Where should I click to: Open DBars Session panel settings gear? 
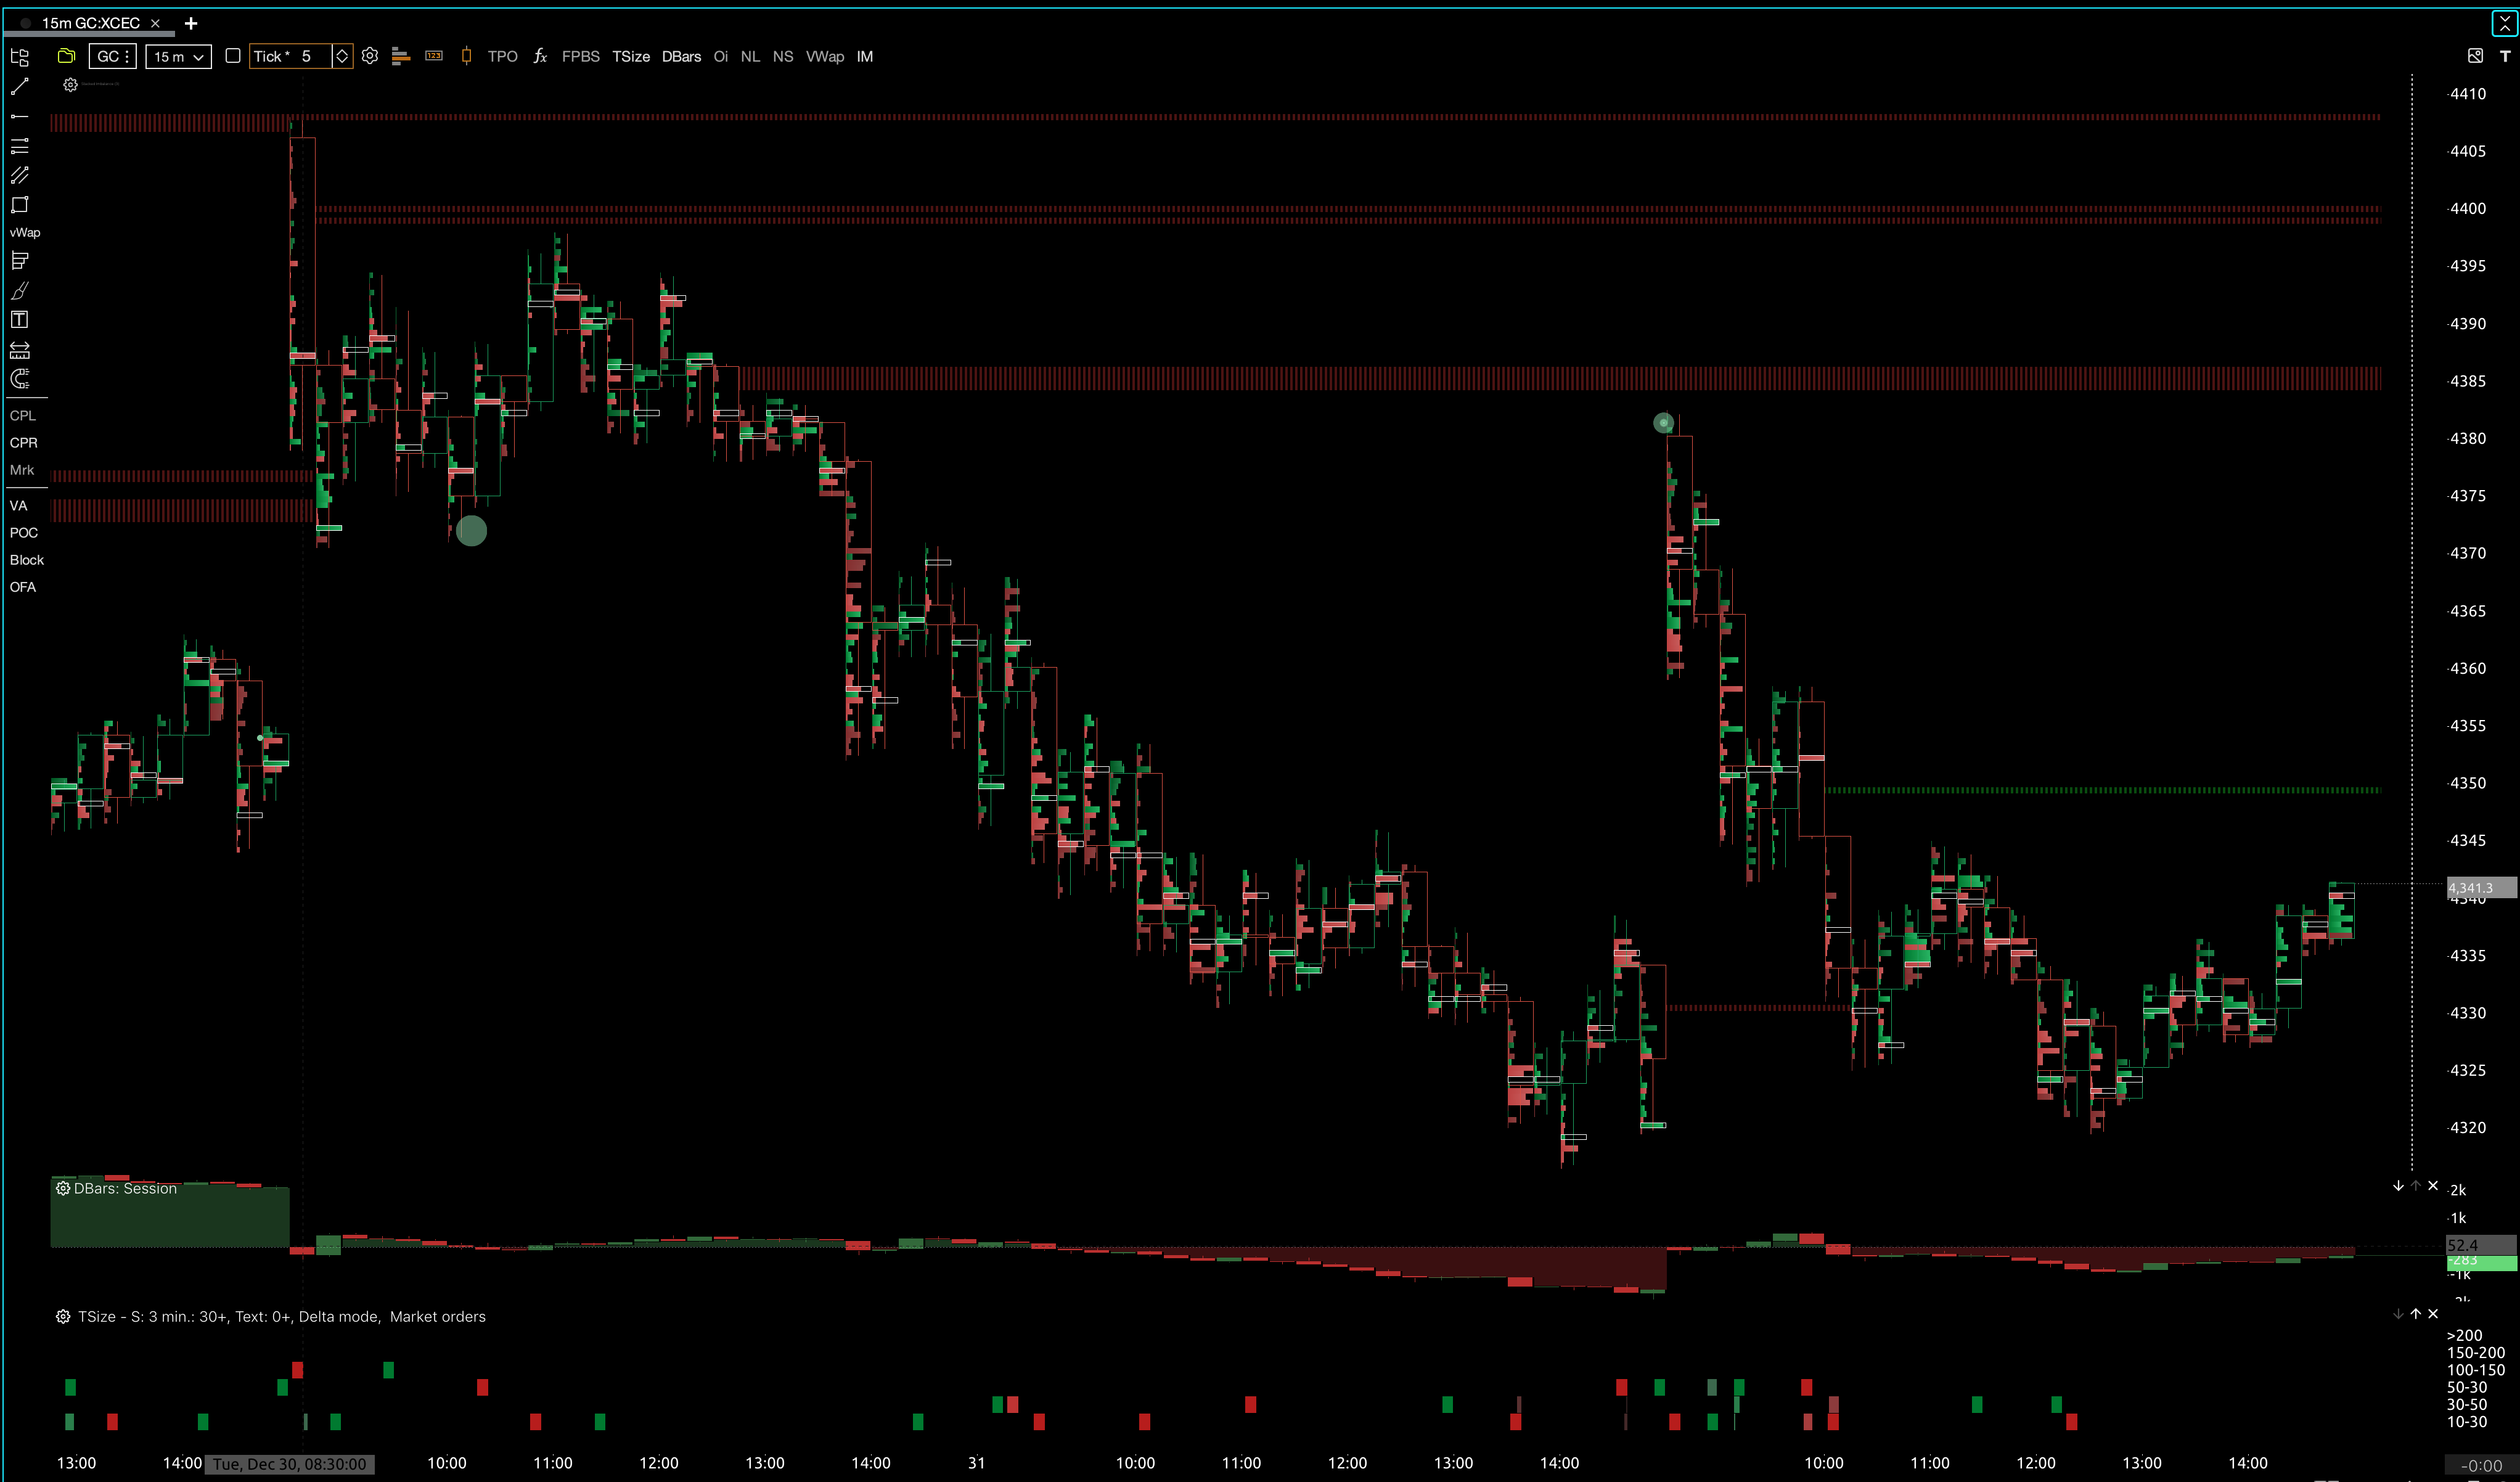(63, 1188)
